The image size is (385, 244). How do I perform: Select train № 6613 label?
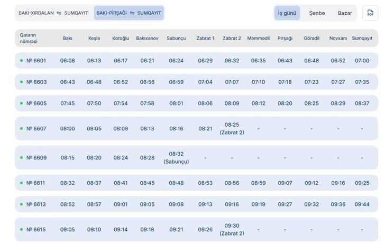tap(36, 204)
